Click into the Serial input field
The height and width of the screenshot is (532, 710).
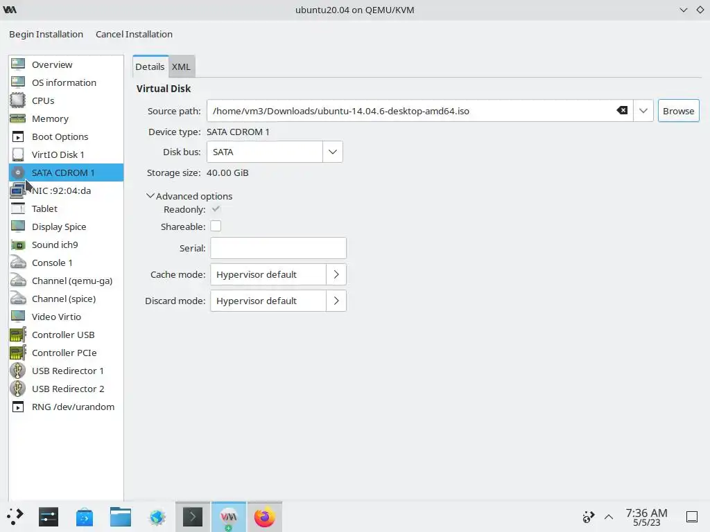click(278, 248)
